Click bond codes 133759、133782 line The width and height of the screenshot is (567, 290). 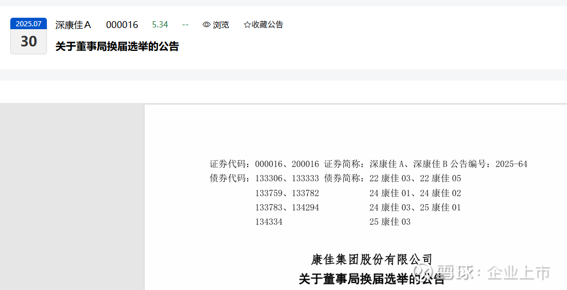click(287, 193)
